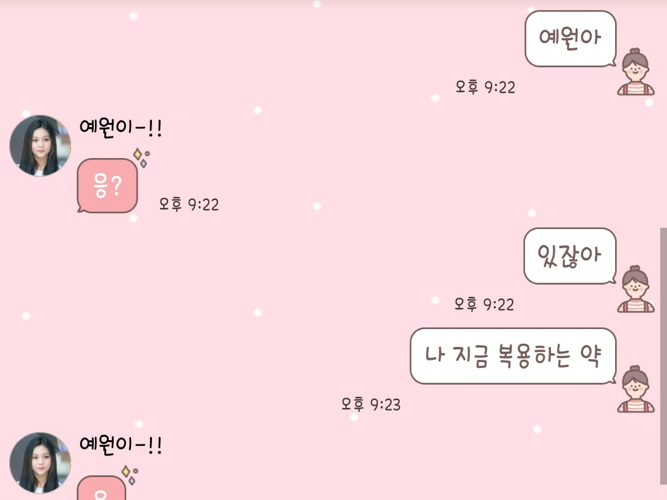Click the 오후 9:22 timestamp beside 응?
667x500 pixels.
pyautogui.click(x=189, y=204)
